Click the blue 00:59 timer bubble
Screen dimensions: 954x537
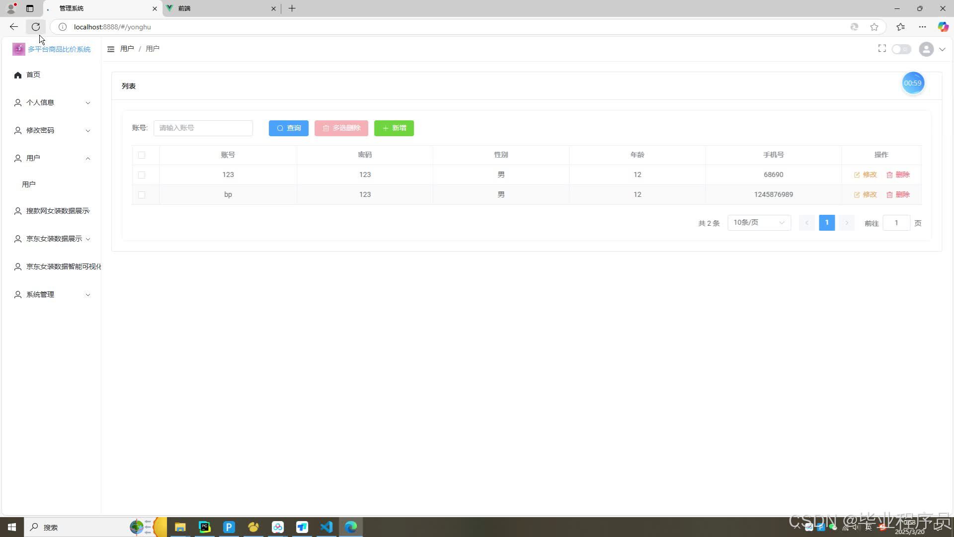[913, 83]
